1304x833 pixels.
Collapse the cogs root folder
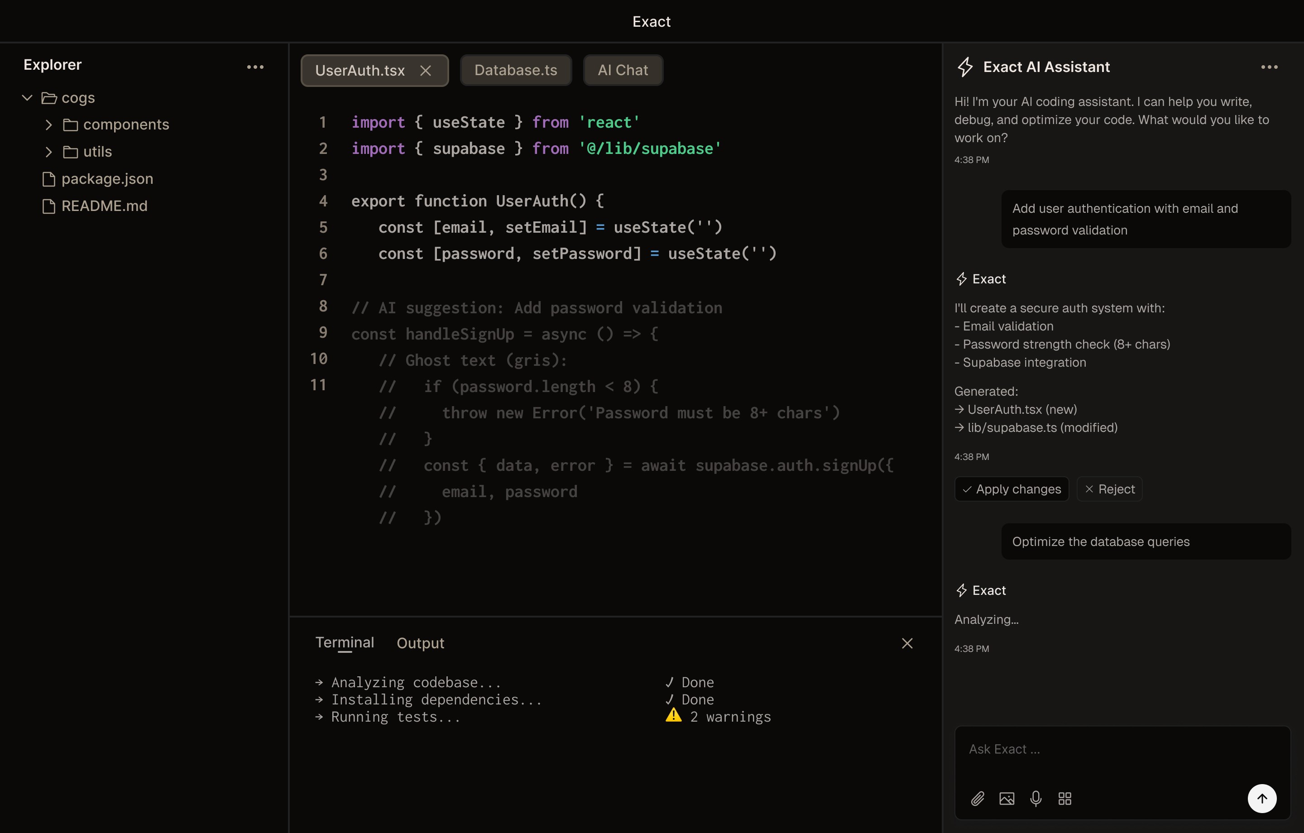tap(27, 98)
